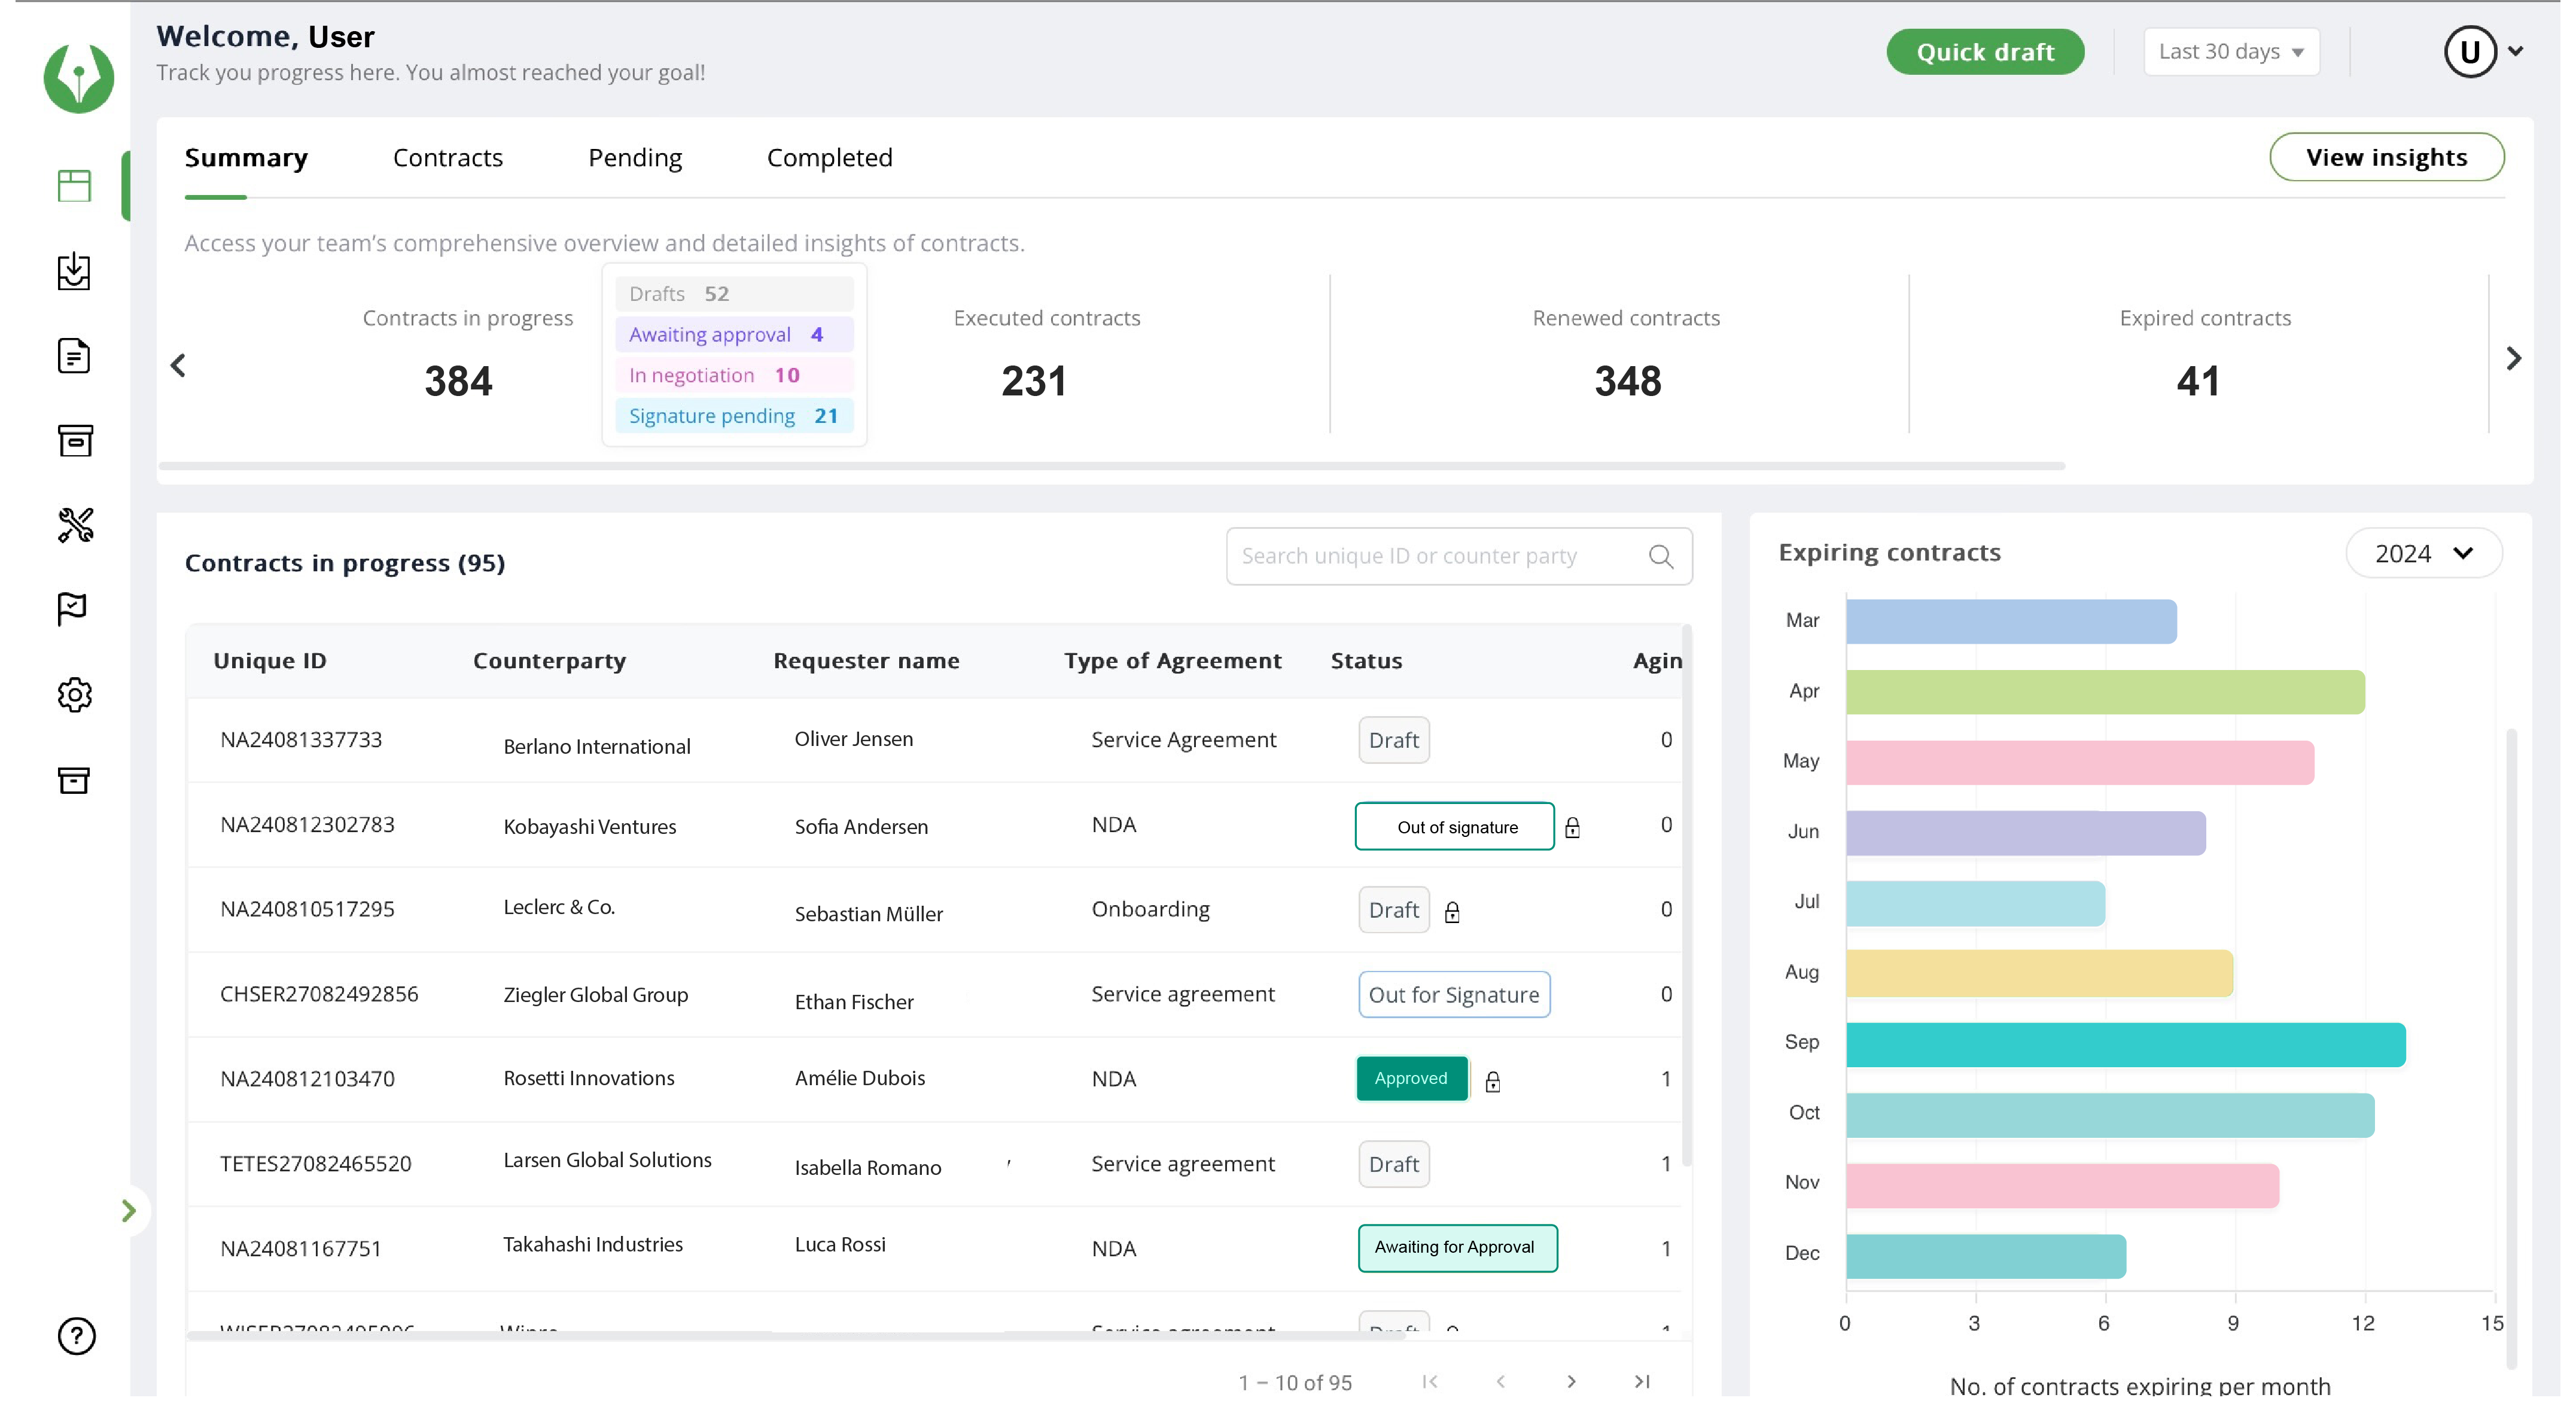Open the 2024 year dropdown
The width and height of the screenshot is (2576, 1416).
(2424, 553)
